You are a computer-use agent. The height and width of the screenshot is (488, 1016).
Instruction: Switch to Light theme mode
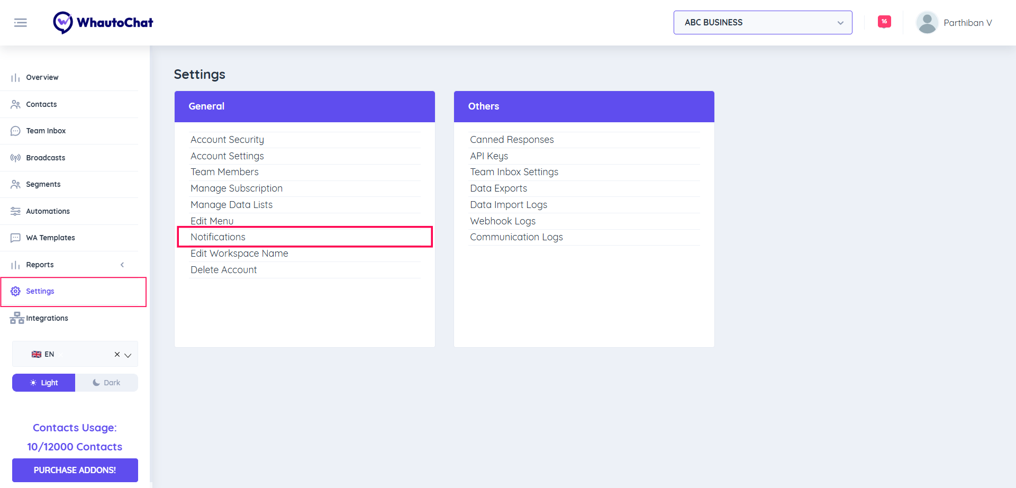(x=44, y=383)
